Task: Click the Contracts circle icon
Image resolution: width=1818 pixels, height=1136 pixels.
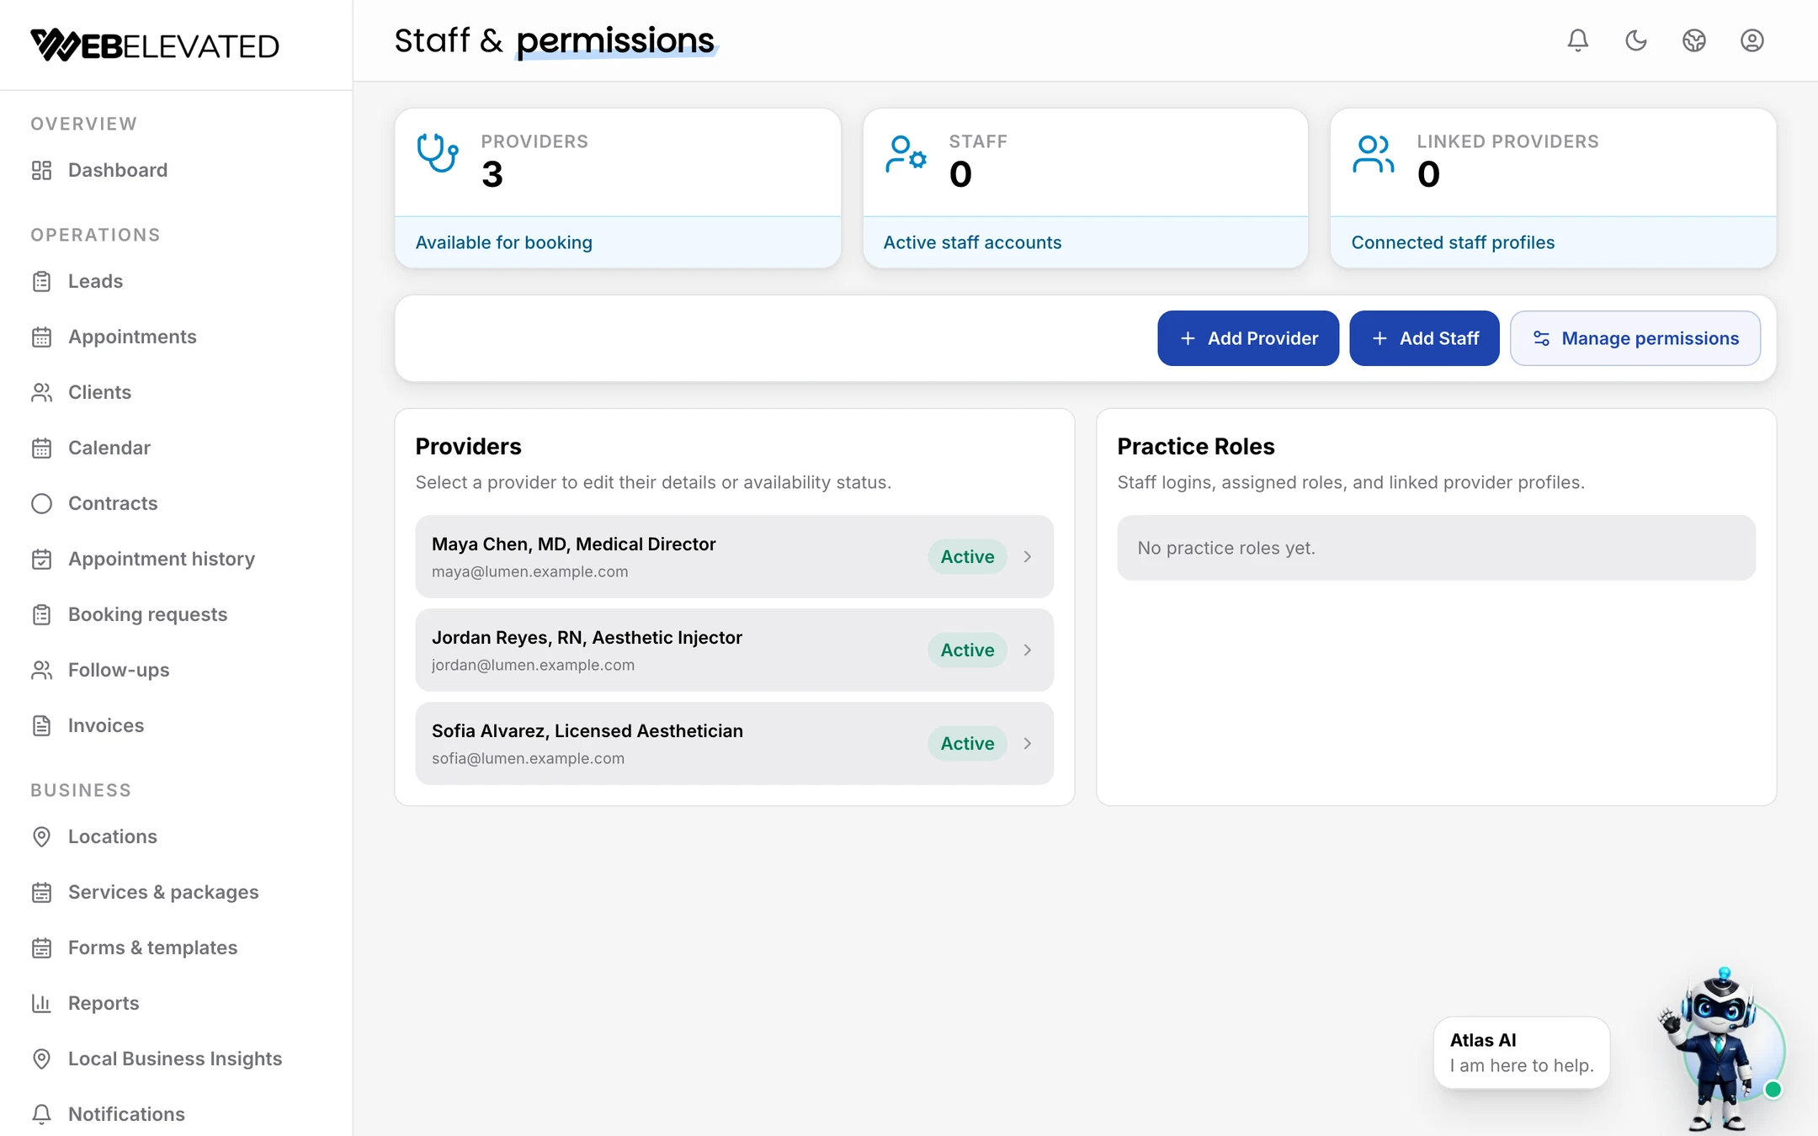Action: coord(41,504)
